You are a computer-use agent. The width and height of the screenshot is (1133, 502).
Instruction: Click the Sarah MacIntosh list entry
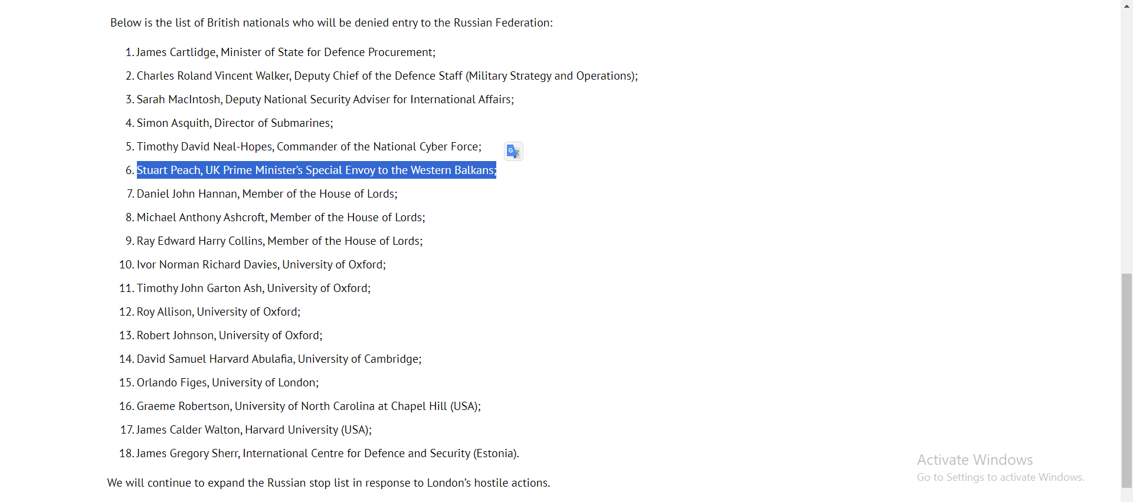325,100
